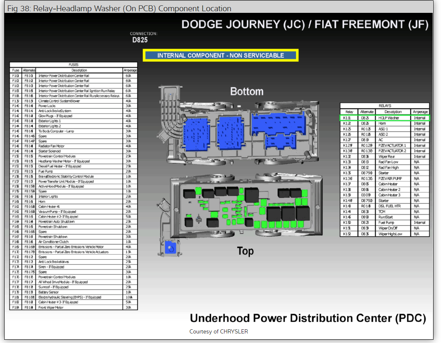Click the 'Courtesy of CHRYSLER' credit line
The height and width of the screenshot is (343, 441).
pyautogui.click(x=219, y=331)
